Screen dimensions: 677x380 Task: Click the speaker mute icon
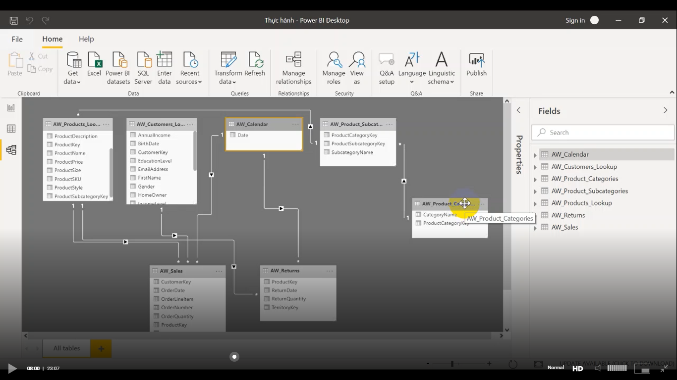(598, 368)
